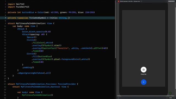Click the 'ZStack' keyword

tap(21, 29)
